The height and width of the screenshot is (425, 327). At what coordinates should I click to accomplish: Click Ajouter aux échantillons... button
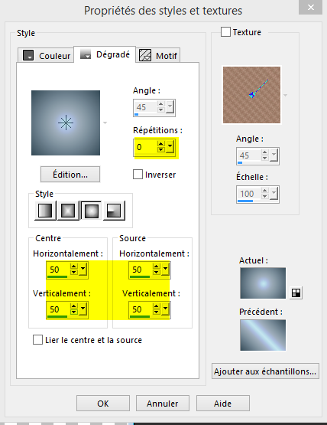coord(265,371)
